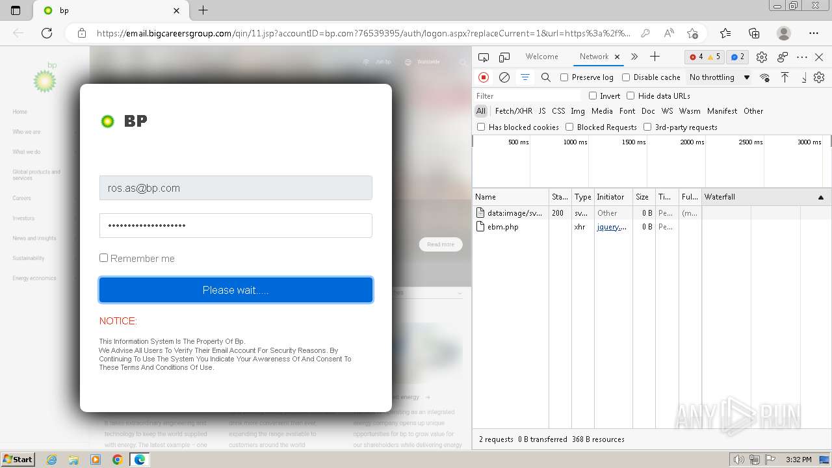Import HAR file with up-arrow icon

[x=785, y=77]
